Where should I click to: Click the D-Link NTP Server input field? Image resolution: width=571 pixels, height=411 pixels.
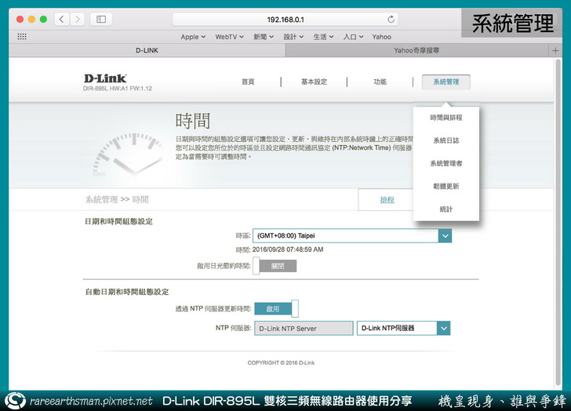pos(304,329)
